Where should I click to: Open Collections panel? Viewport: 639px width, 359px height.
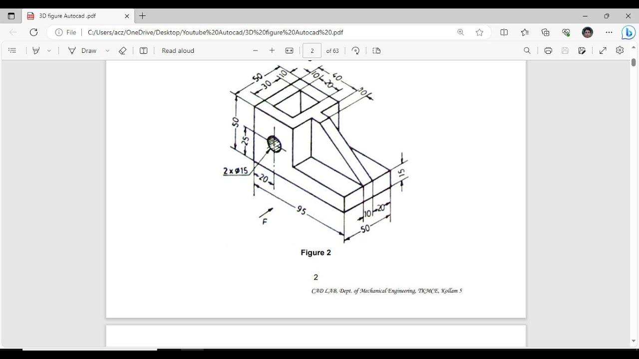[x=545, y=32]
